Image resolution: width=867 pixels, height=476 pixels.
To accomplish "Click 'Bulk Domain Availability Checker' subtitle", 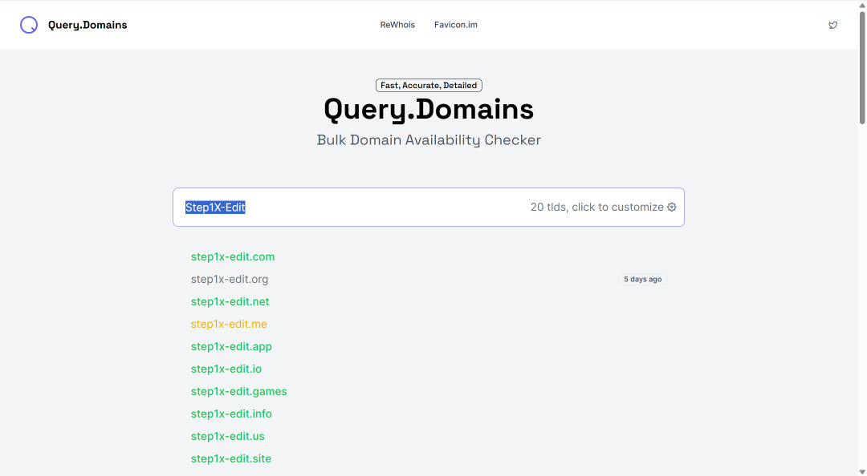I will tap(429, 139).
